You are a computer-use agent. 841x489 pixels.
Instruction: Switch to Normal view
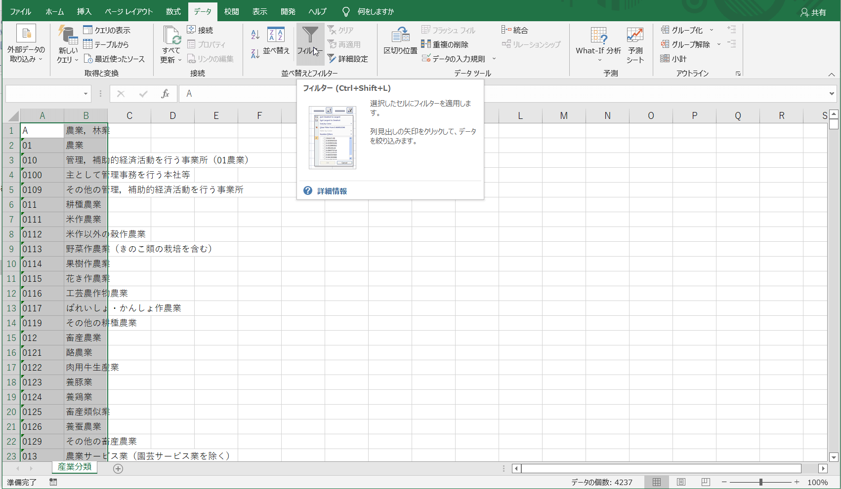[656, 482]
